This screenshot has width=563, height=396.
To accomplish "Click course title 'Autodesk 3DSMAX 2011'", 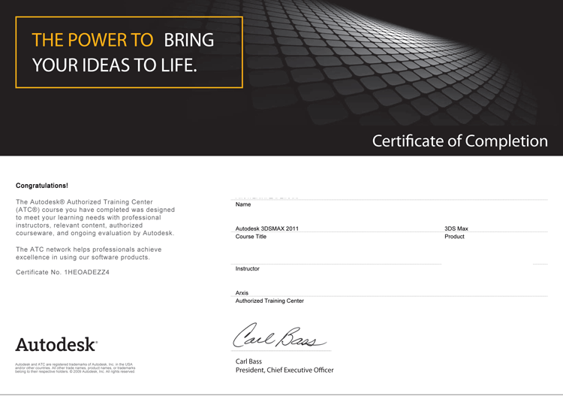I will [x=266, y=228].
